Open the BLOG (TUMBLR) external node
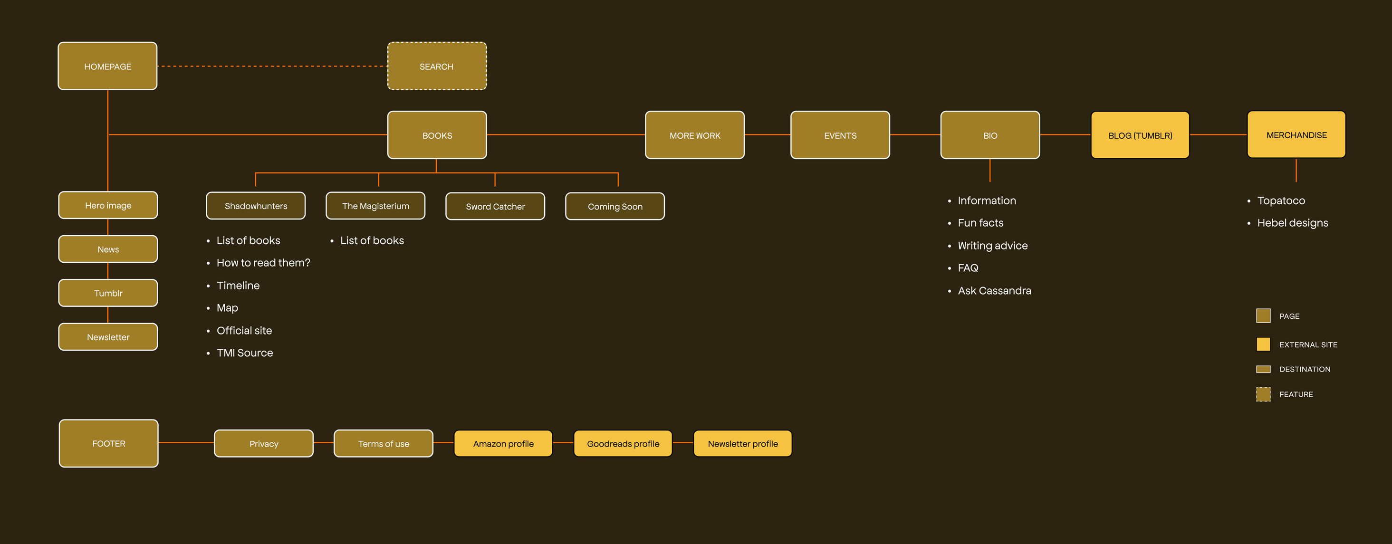This screenshot has height=544, width=1392. coord(1140,135)
